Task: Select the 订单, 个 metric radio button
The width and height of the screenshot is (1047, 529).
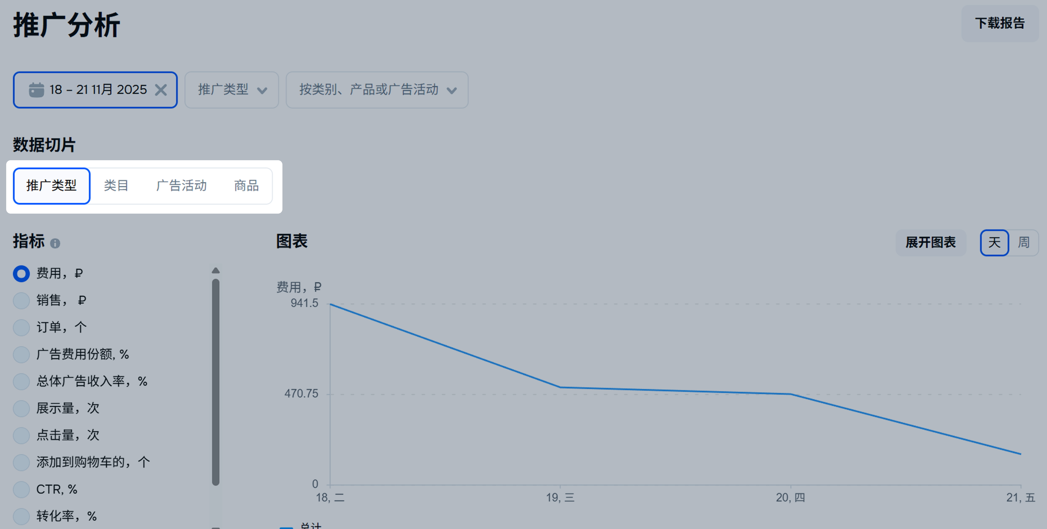Action: pos(21,327)
